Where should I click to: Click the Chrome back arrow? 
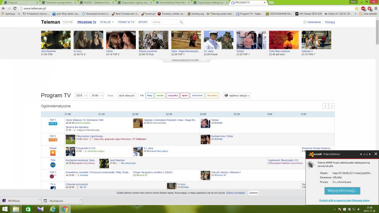pyautogui.click(x=3, y=8)
